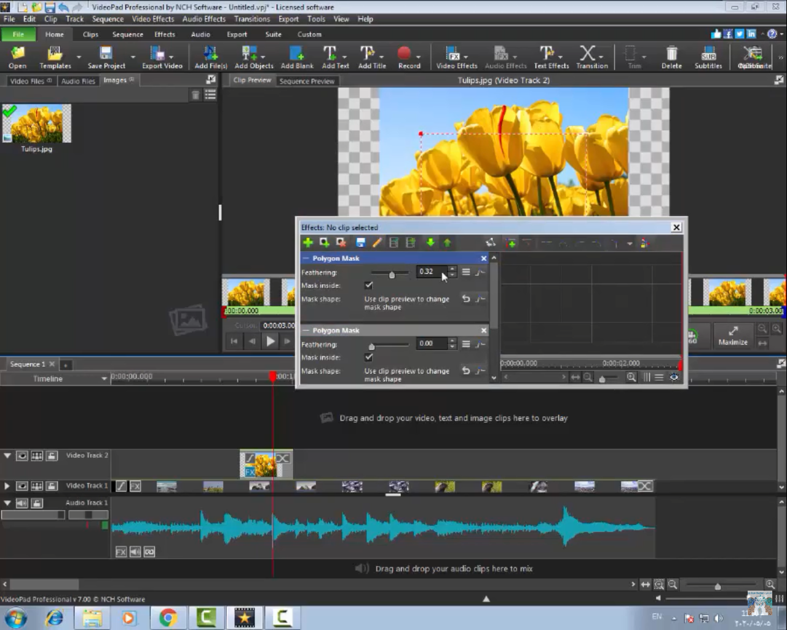Insert a blank clip with Add Blank

[x=297, y=57]
